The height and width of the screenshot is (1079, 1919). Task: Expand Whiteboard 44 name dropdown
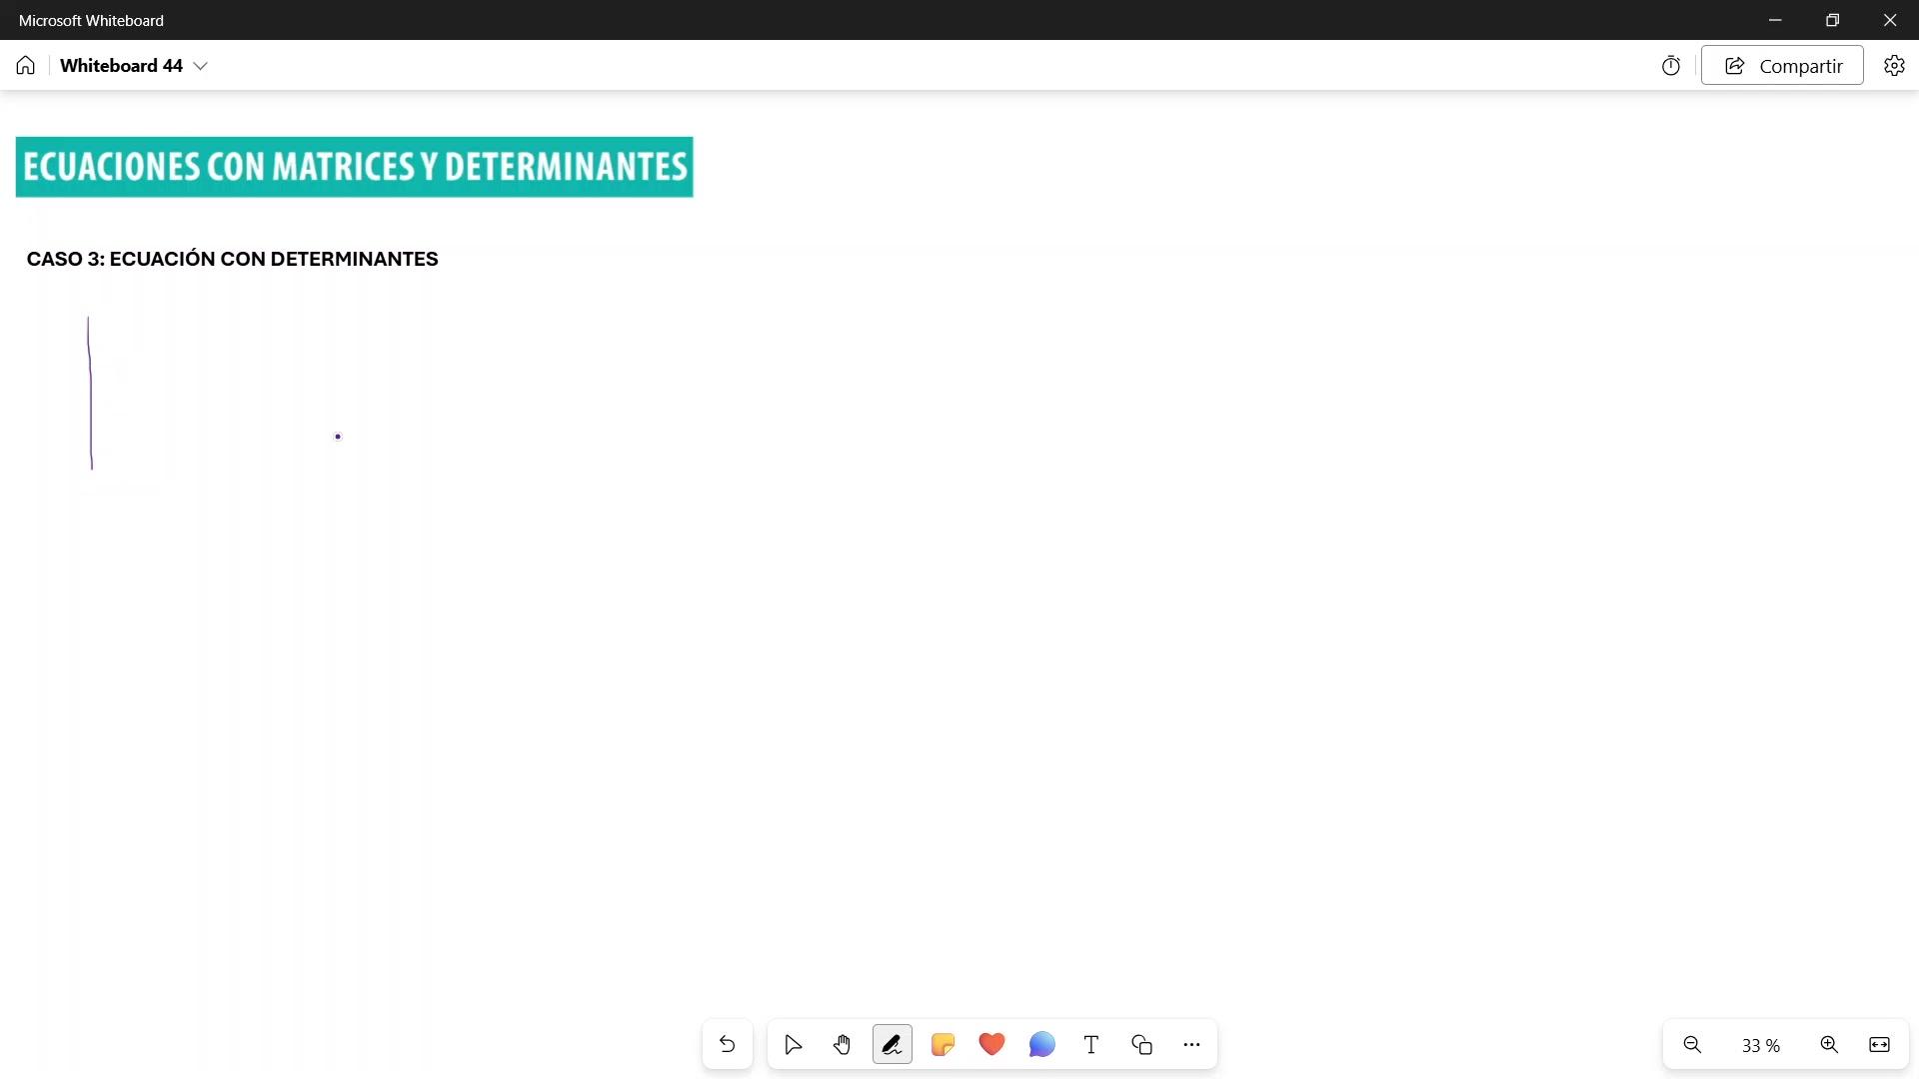pos(201,66)
